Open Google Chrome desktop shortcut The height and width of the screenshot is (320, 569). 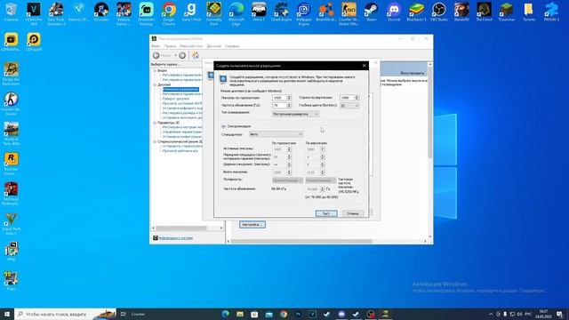[x=169, y=14]
